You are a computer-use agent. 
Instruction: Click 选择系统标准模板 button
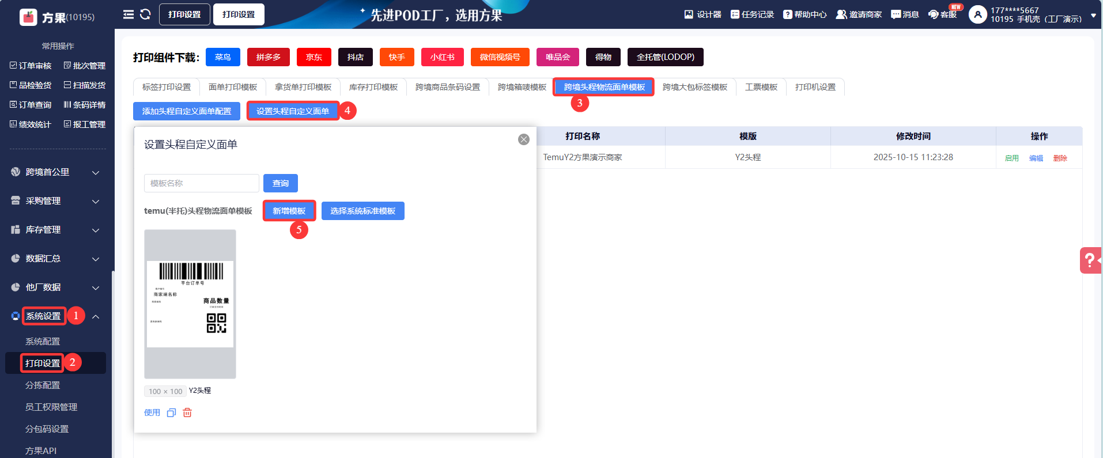click(363, 211)
